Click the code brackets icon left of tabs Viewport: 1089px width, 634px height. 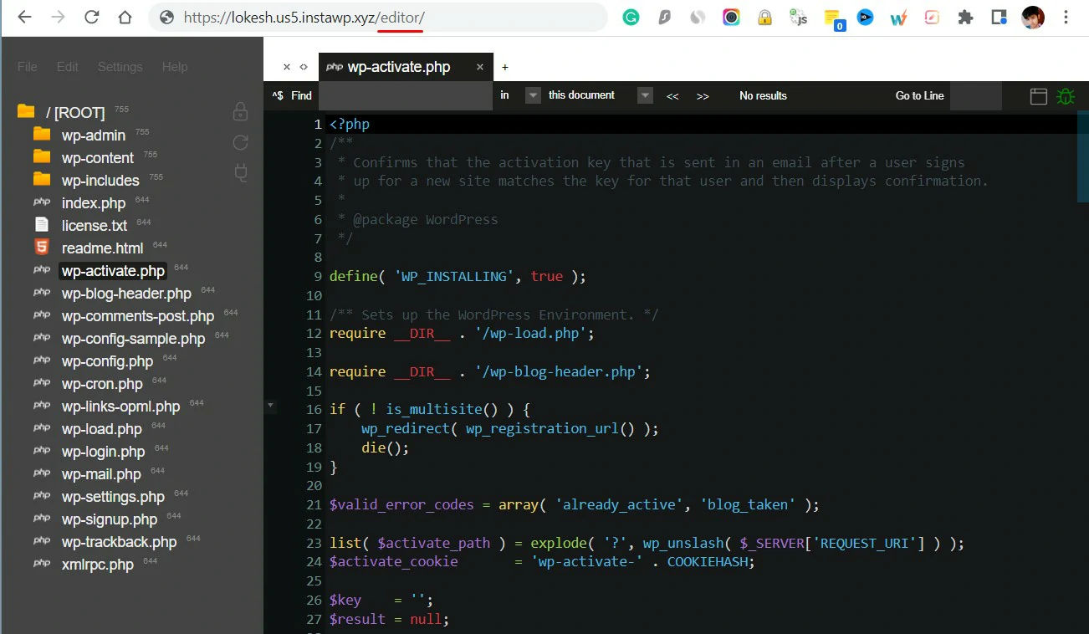click(304, 67)
